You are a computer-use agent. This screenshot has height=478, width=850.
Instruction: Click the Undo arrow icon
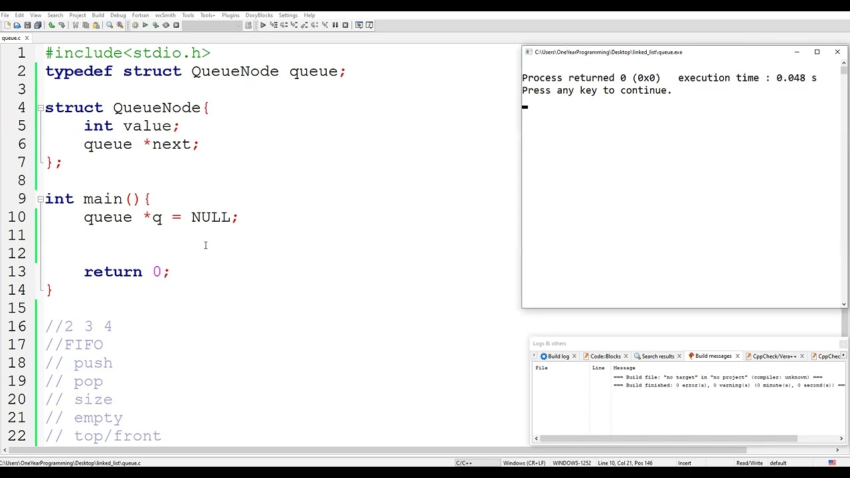pyautogui.click(x=51, y=25)
